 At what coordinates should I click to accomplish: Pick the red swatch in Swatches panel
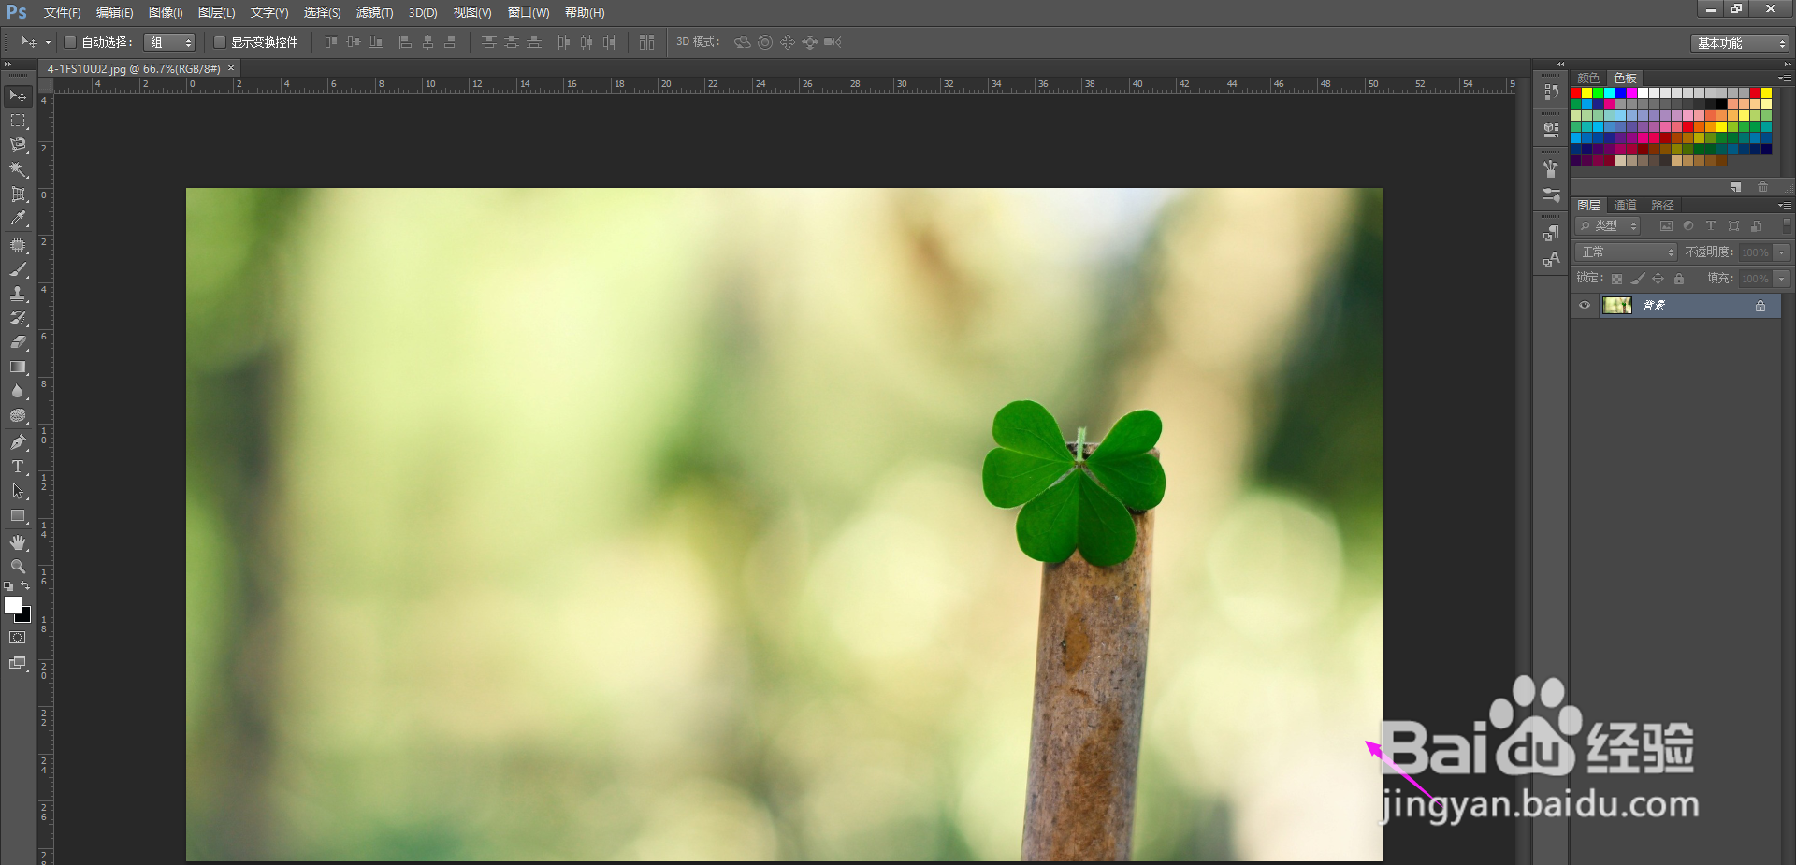1576,94
